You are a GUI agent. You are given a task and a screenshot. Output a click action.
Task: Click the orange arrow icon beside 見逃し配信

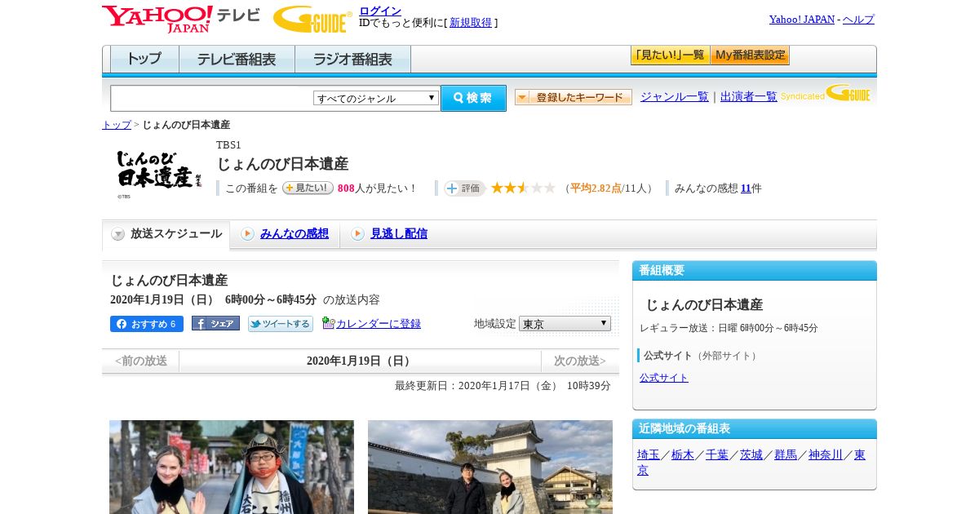coord(357,234)
